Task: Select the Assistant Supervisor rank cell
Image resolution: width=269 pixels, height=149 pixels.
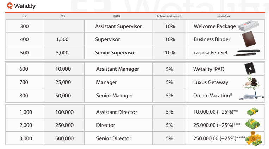Action: point(118,26)
